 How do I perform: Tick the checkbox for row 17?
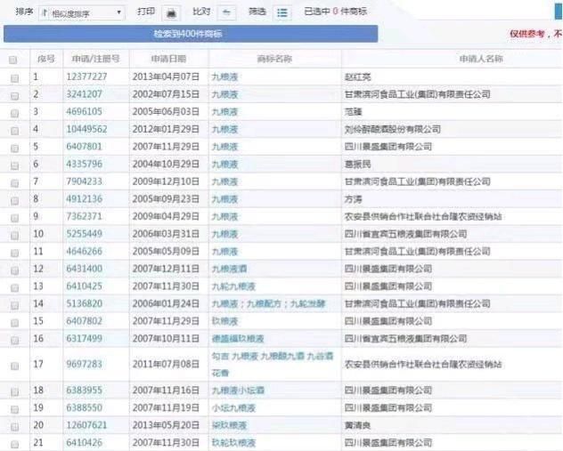tap(13, 365)
